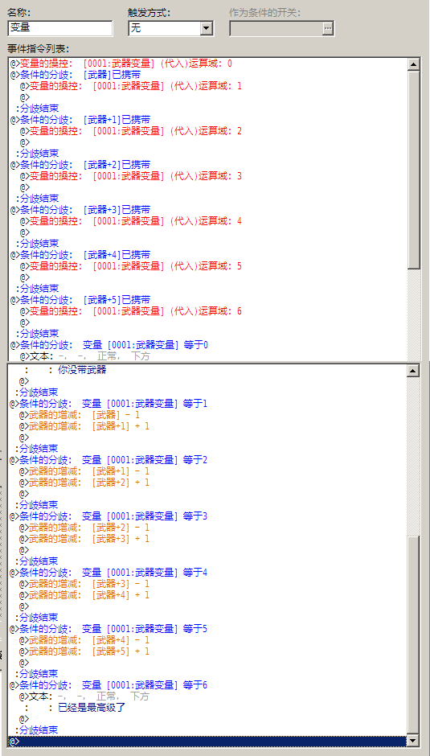Image resolution: width=430 pixels, height=756 pixels.
Task: Select the row 条件的分歧: [武器+4]已携带
Action: [208, 255]
